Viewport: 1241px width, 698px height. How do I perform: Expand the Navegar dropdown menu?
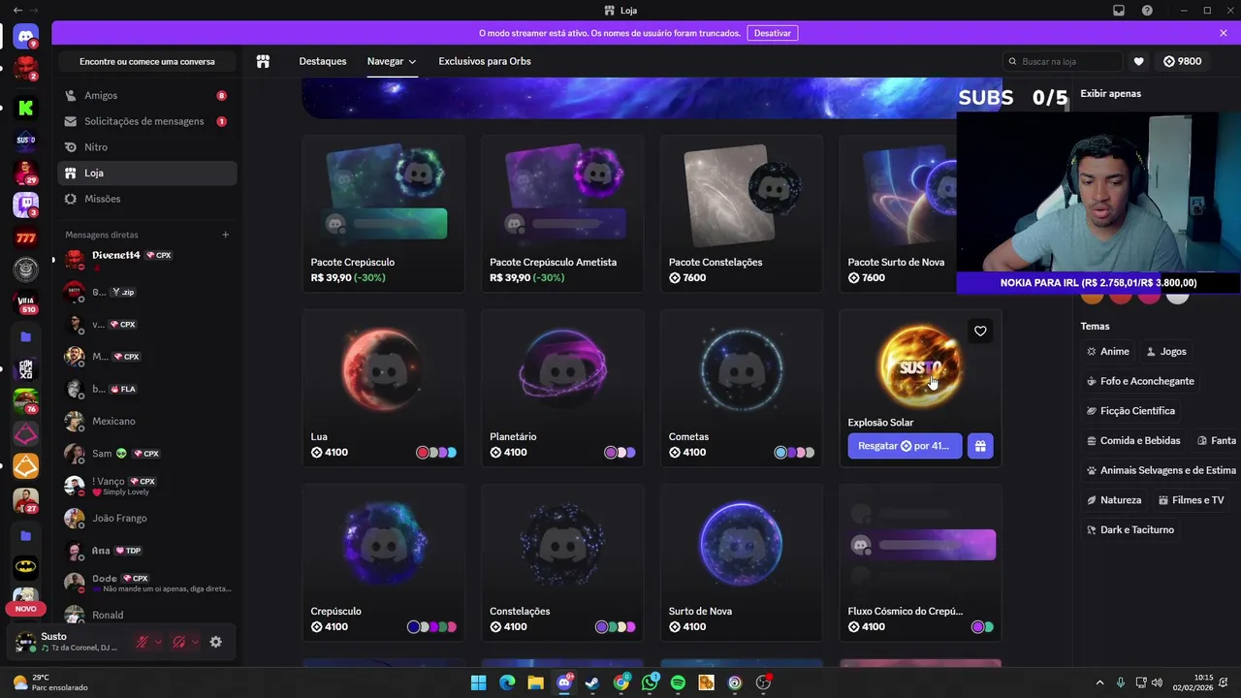pos(392,61)
